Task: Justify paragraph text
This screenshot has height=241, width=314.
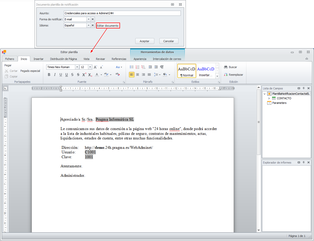Action: [149, 74]
